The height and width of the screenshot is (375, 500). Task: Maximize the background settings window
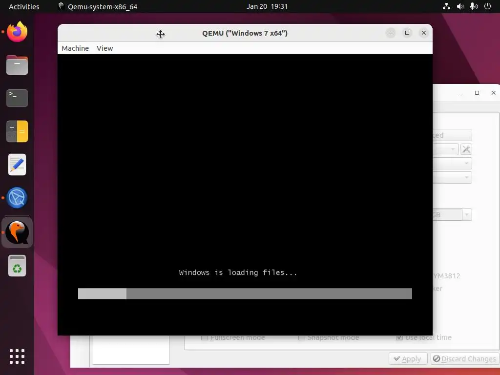[x=477, y=93]
